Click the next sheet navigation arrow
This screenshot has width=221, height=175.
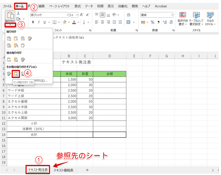(14, 170)
